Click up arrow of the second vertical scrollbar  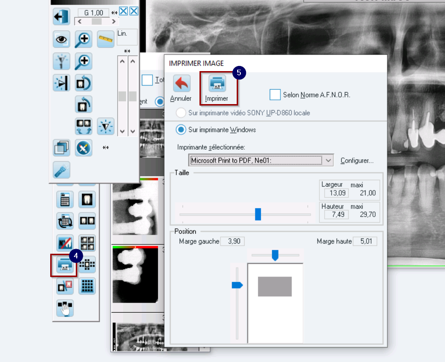tap(133, 61)
